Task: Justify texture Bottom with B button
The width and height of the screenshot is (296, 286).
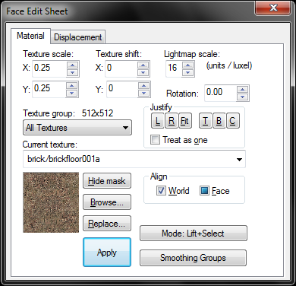Action: click(219, 121)
